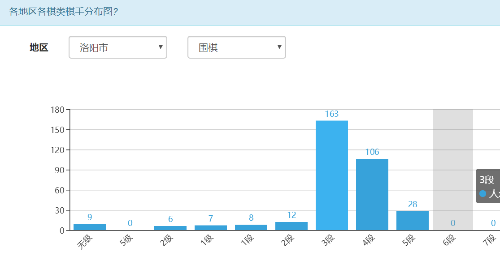Click the 地区 label
The image size is (500, 269).
point(39,47)
